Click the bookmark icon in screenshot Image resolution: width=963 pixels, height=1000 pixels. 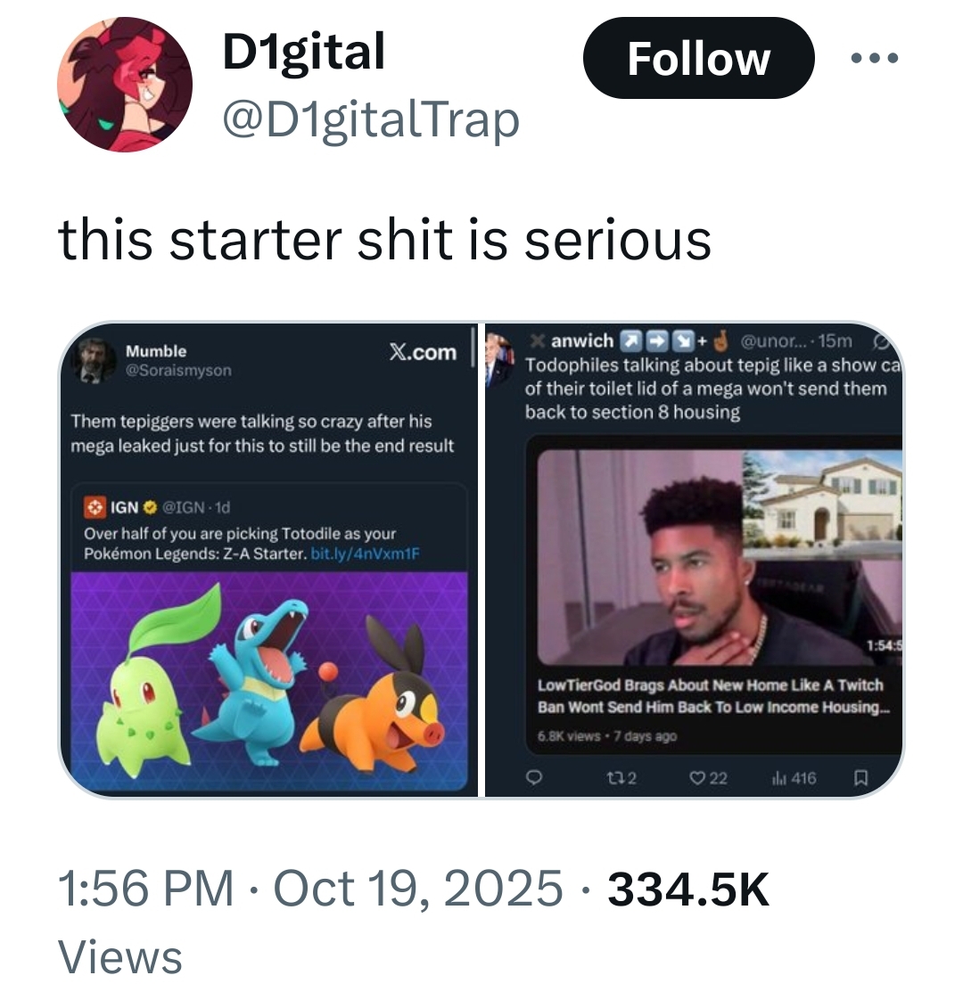point(860,778)
